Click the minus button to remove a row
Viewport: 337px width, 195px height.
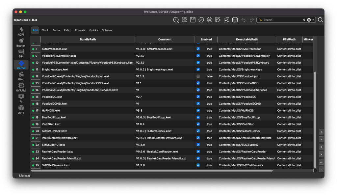pos(321,139)
